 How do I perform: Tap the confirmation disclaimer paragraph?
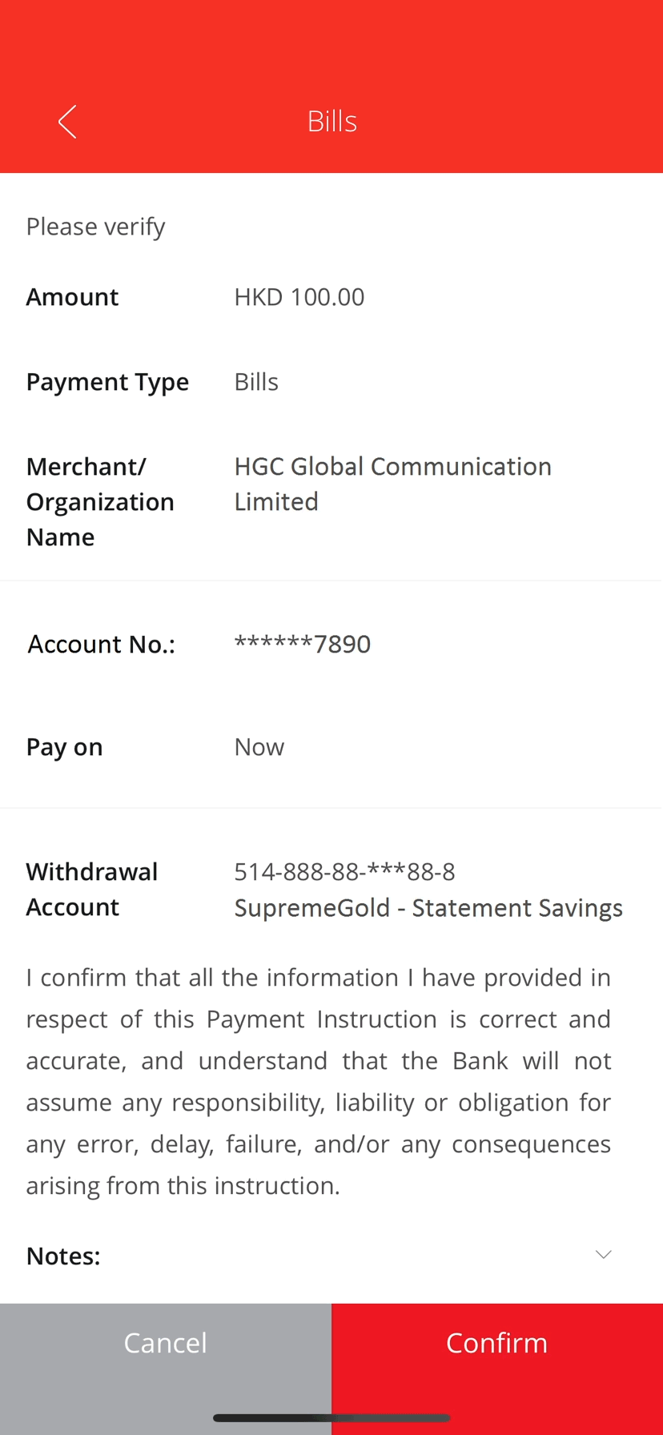[319, 1080]
